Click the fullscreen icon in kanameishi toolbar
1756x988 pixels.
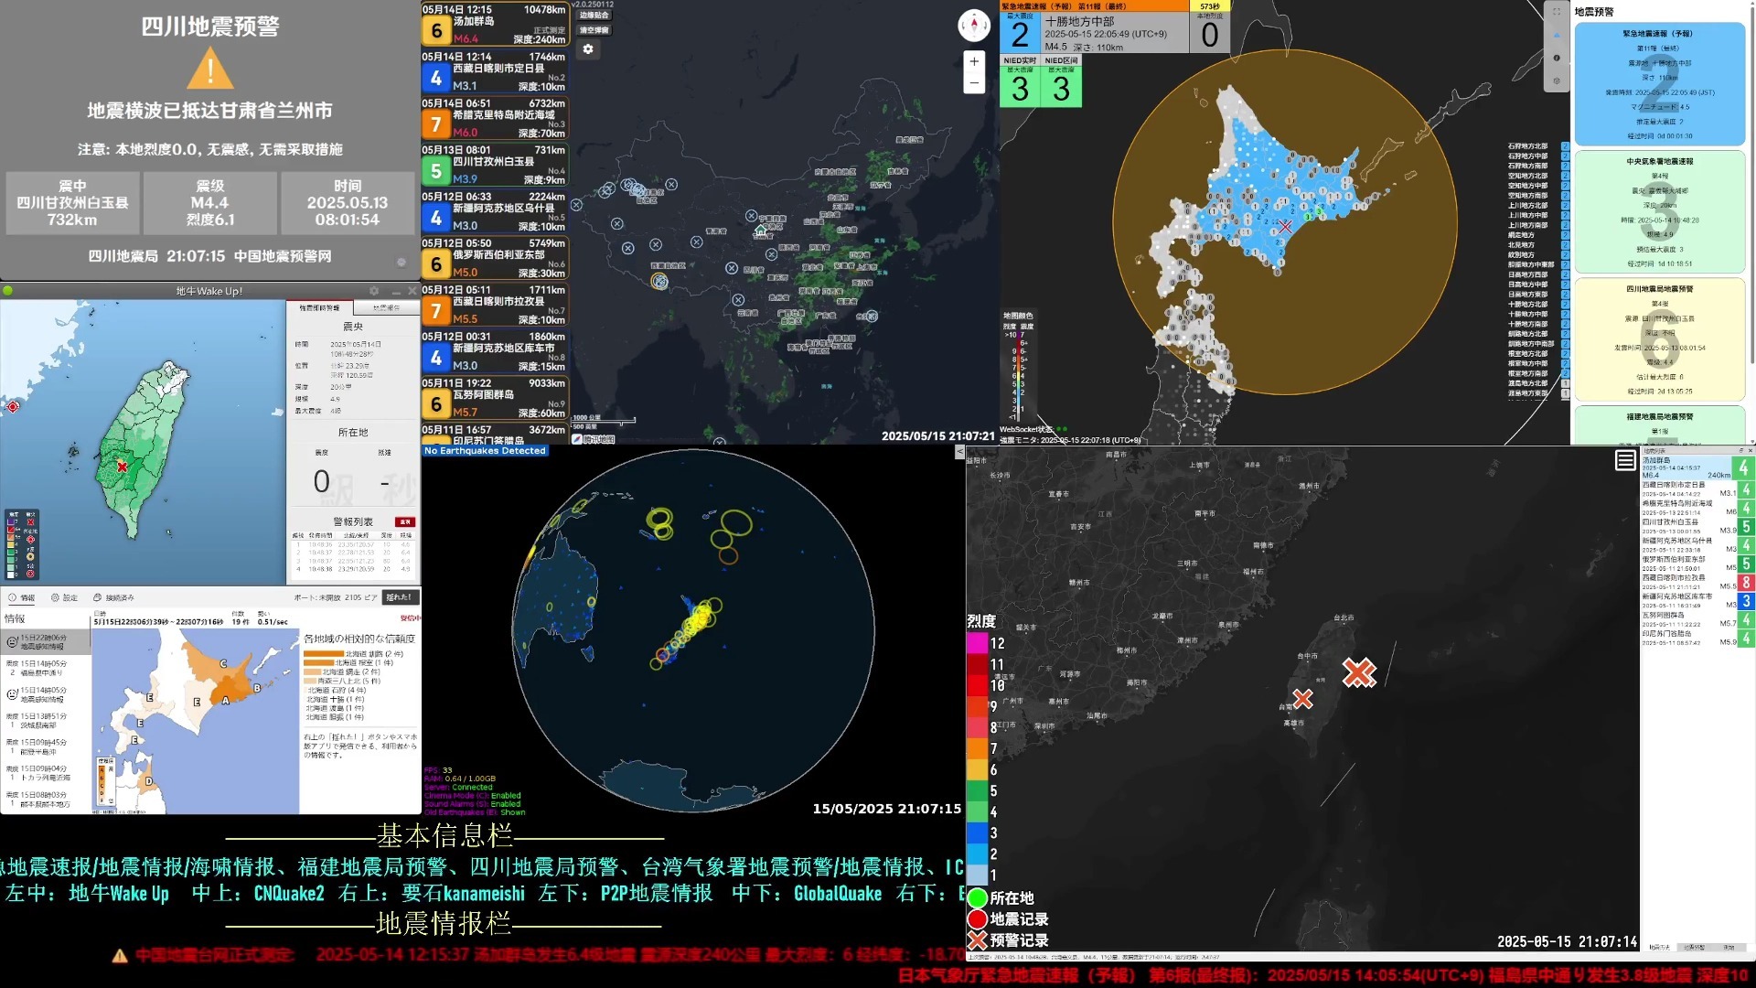pyautogui.click(x=1557, y=12)
